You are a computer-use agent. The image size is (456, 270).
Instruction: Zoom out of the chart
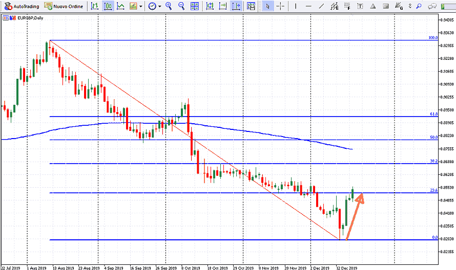[181, 6]
